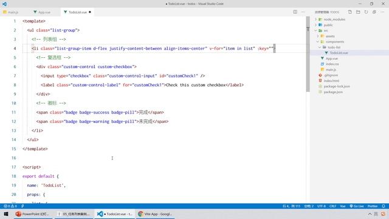
Task: Open notifications bell in status bar
Action: coord(384,206)
